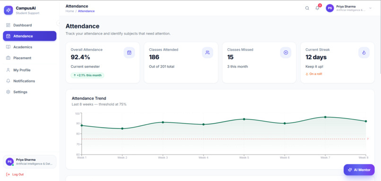Screen dimensions: 381x181
Task: Open the search magnifier icon in header
Action: click(307, 8)
